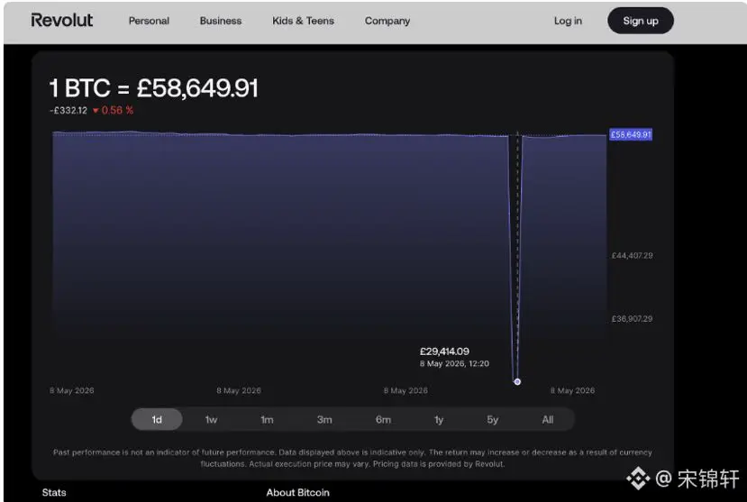747x502 pixels.
Task: Click the Sign up button
Action: coord(641,21)
